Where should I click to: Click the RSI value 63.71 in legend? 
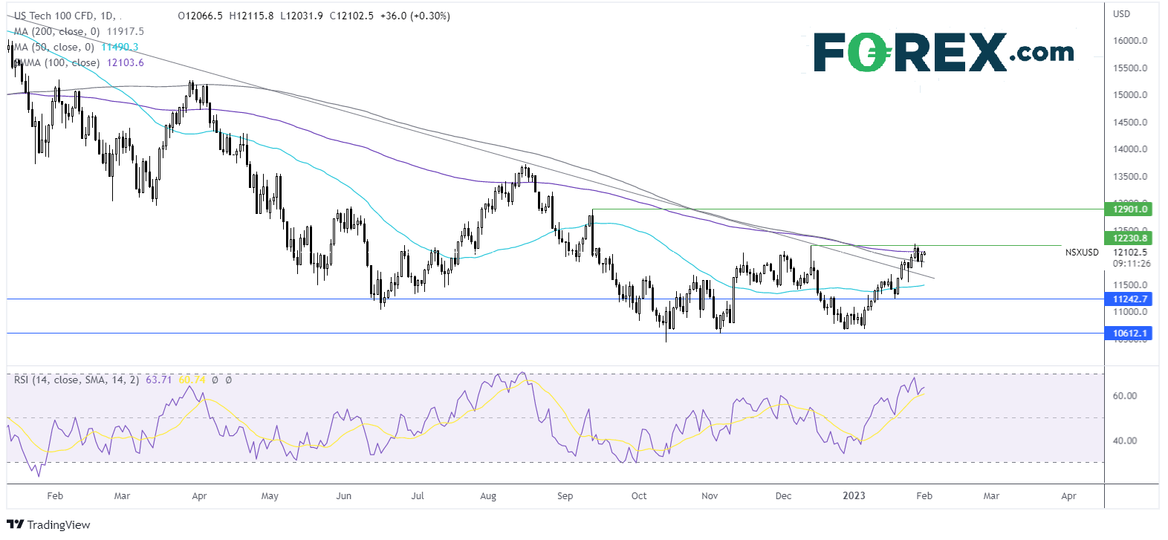click(x=158, y=380)
